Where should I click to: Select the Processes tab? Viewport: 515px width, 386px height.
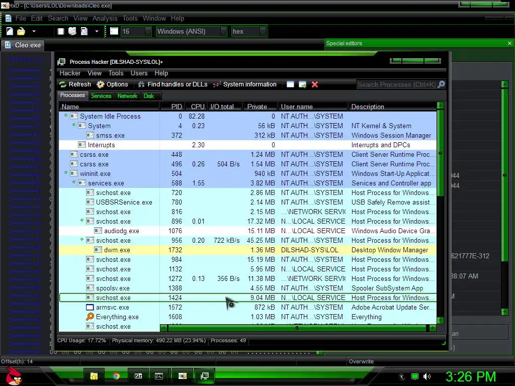[72, 95]
